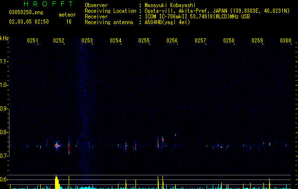Click the Receiver label
The image size is (298, 189).
[x=96, y=17]
